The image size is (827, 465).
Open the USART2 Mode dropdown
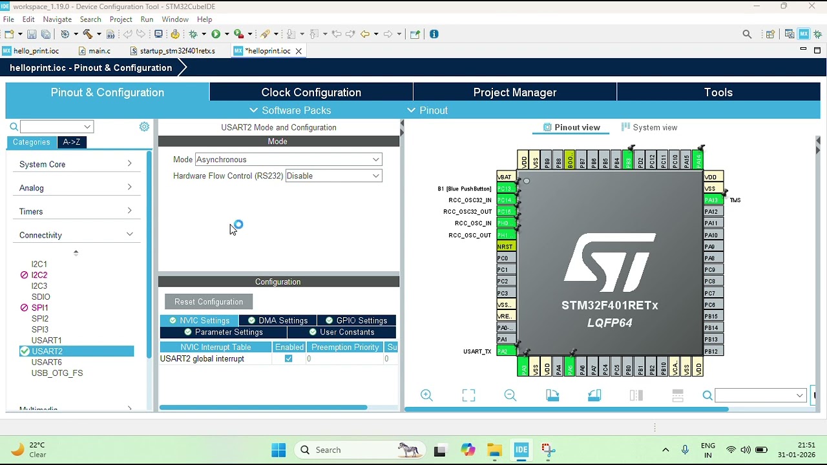288,160
